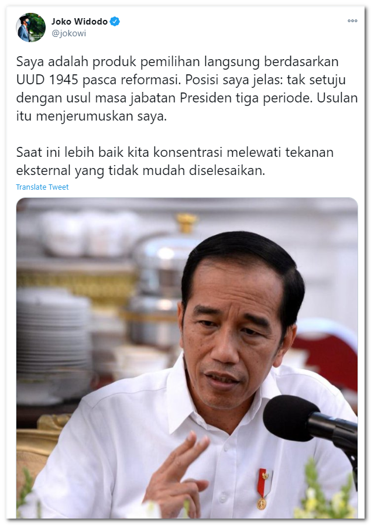Viewport: 371px width, 525px height.
Task: Click the black microphone in the photo
Action: (310, 423)
